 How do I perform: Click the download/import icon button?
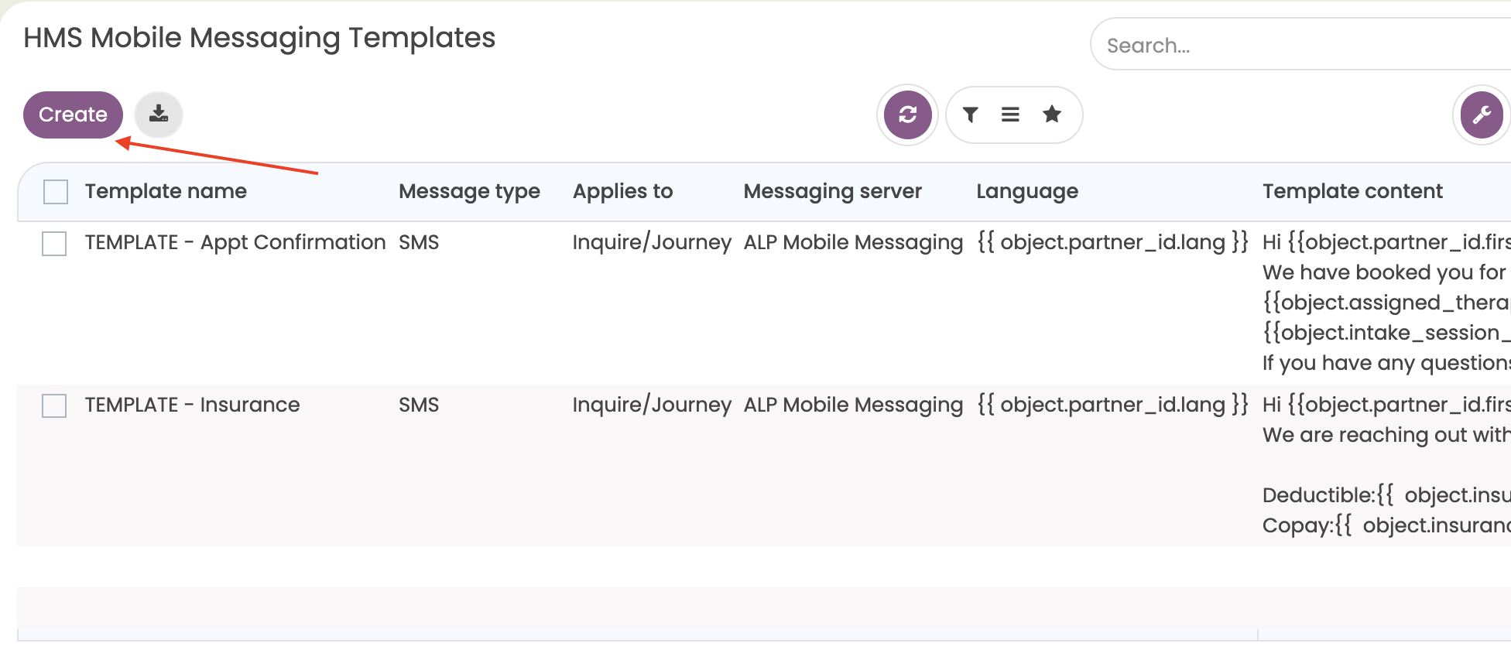[x=159, y=115]
